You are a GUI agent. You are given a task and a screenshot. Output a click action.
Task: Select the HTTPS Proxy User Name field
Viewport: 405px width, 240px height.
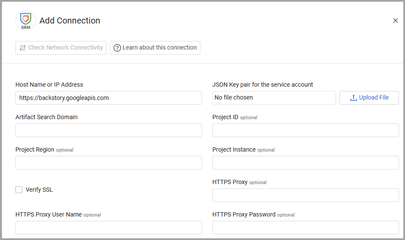(x=109, y=228)
